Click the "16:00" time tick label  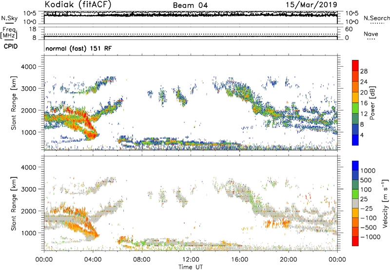pos(239,260)
